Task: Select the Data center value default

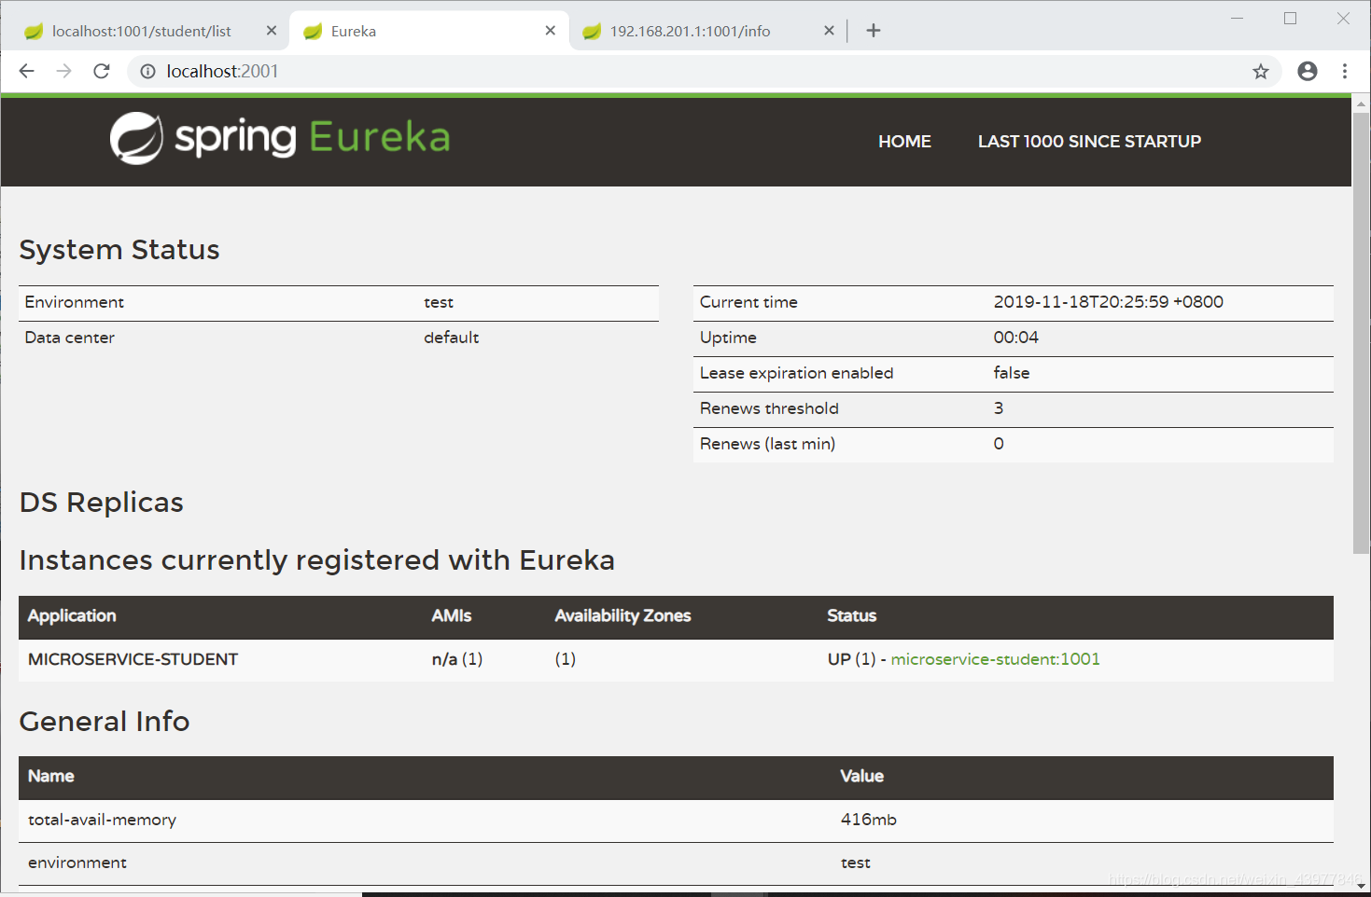Action: click(451, 338)
